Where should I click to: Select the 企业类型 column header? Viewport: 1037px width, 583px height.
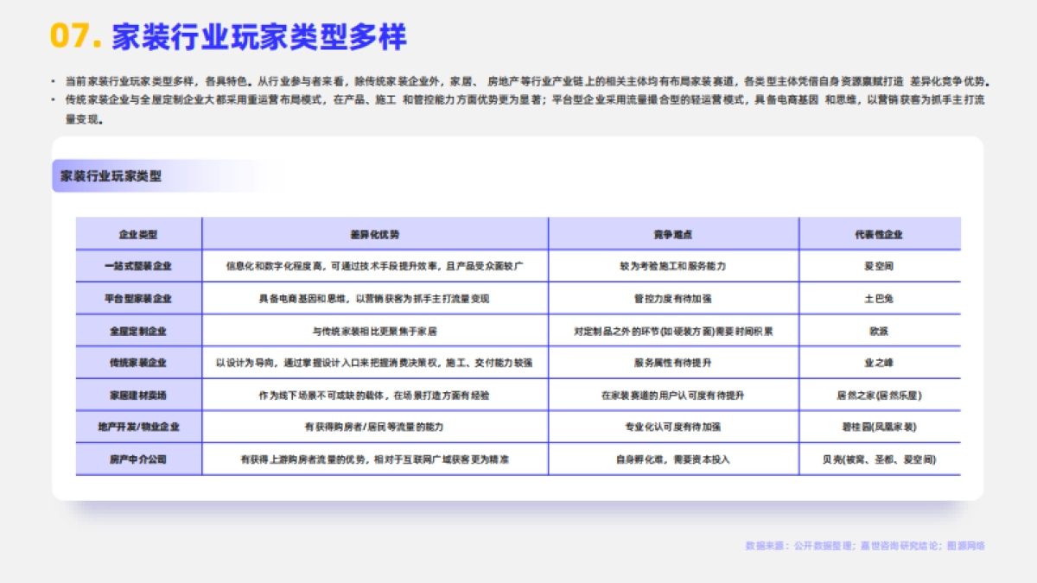click(141, 233)
